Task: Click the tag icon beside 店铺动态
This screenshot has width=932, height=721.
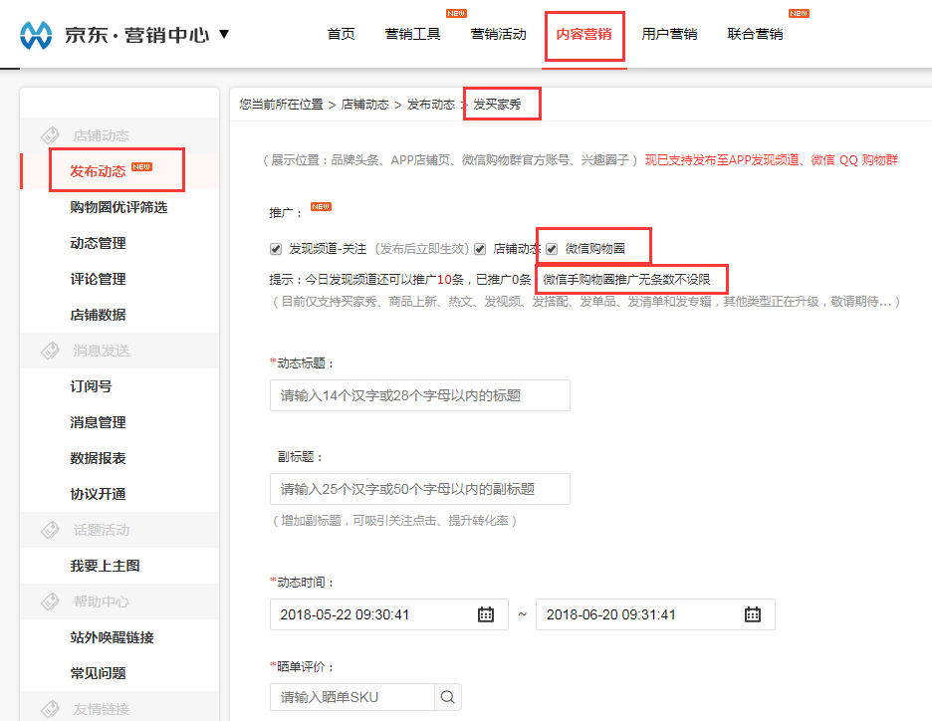Action: (50, 135)
